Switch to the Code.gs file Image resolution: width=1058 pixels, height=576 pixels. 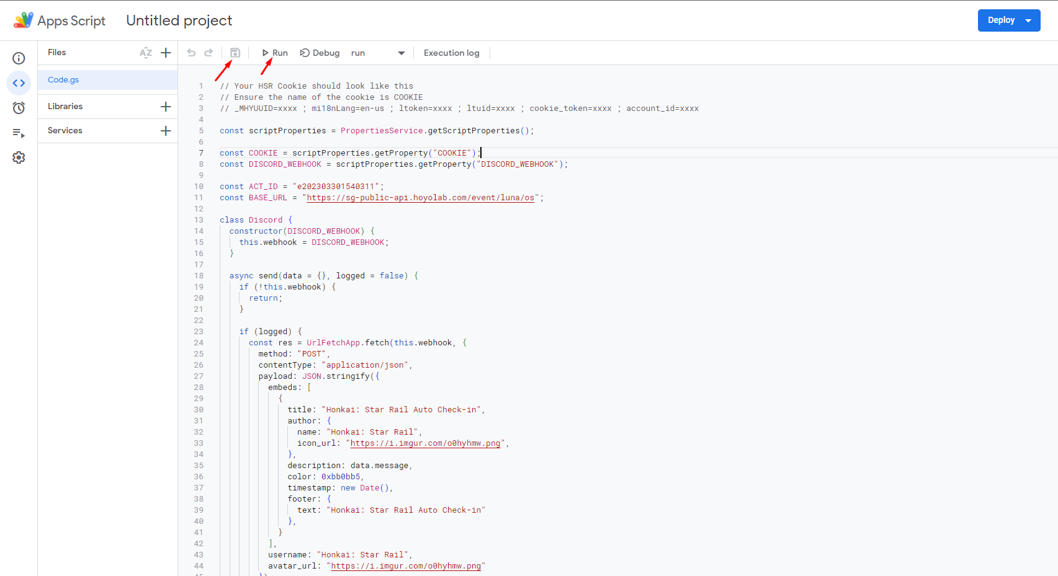click(x=63, y=79)
